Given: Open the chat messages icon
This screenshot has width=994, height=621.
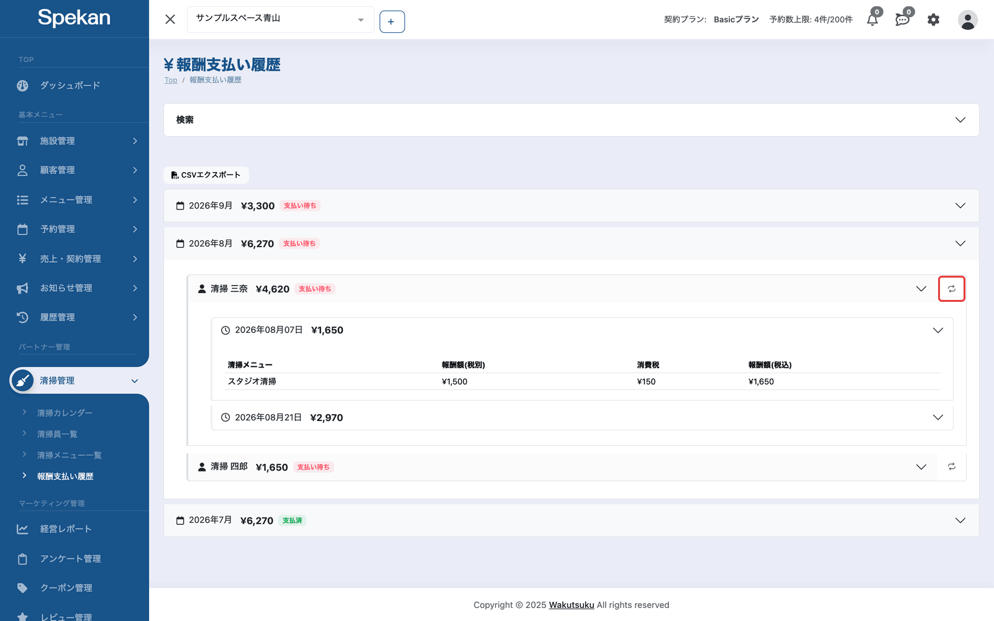Looking at the screenshot, I should tap(902, 20).
